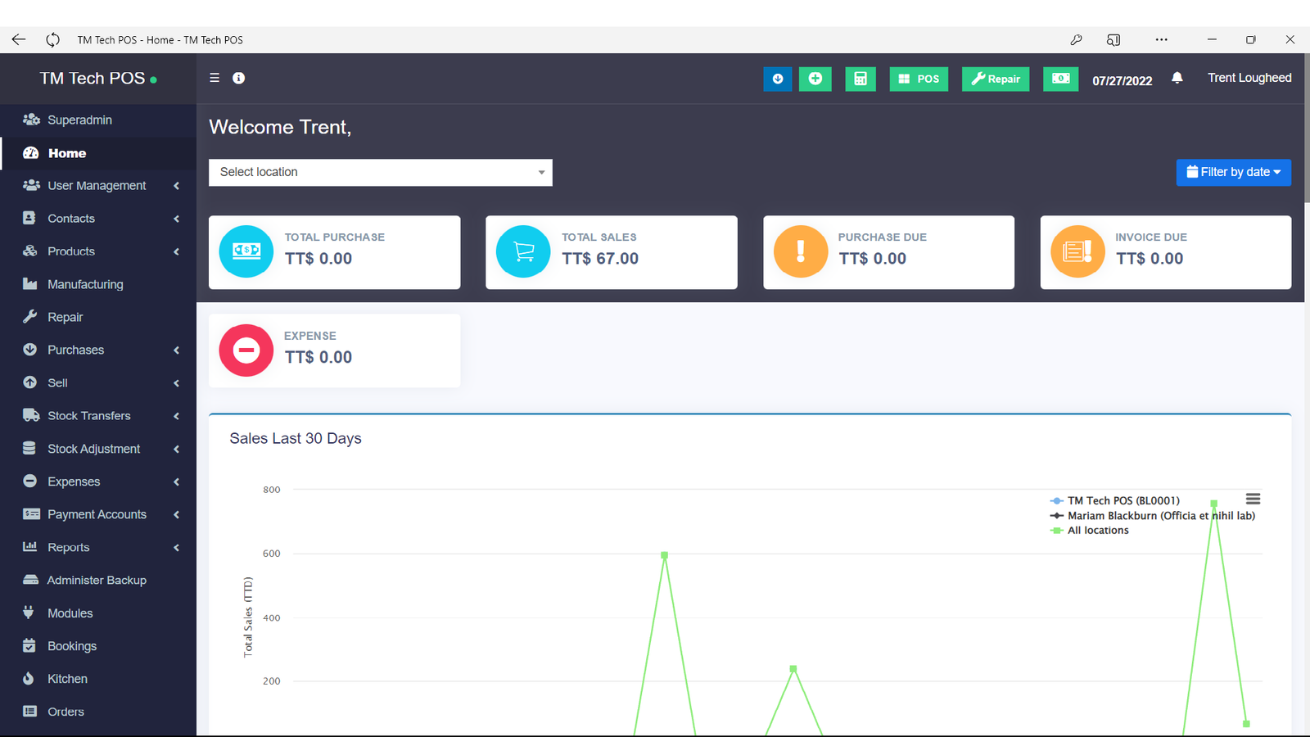Image resolution: width=1310 pixels, height=737 pixels.
Task: Click the green money banknote icon
Action: coord(1060,79)
